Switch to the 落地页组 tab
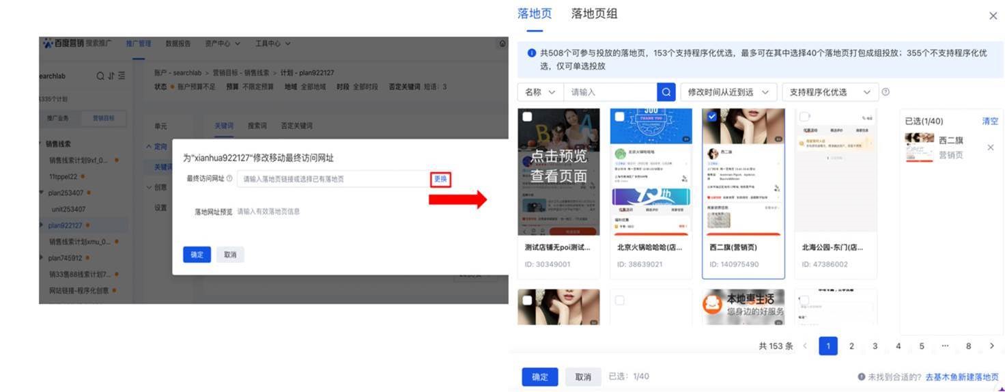The image size is (1005, 392). pos(594,14)
